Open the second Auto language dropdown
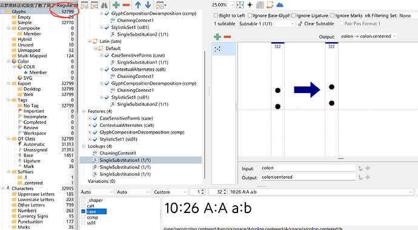The image size is (418, 230). coord(133,192)
